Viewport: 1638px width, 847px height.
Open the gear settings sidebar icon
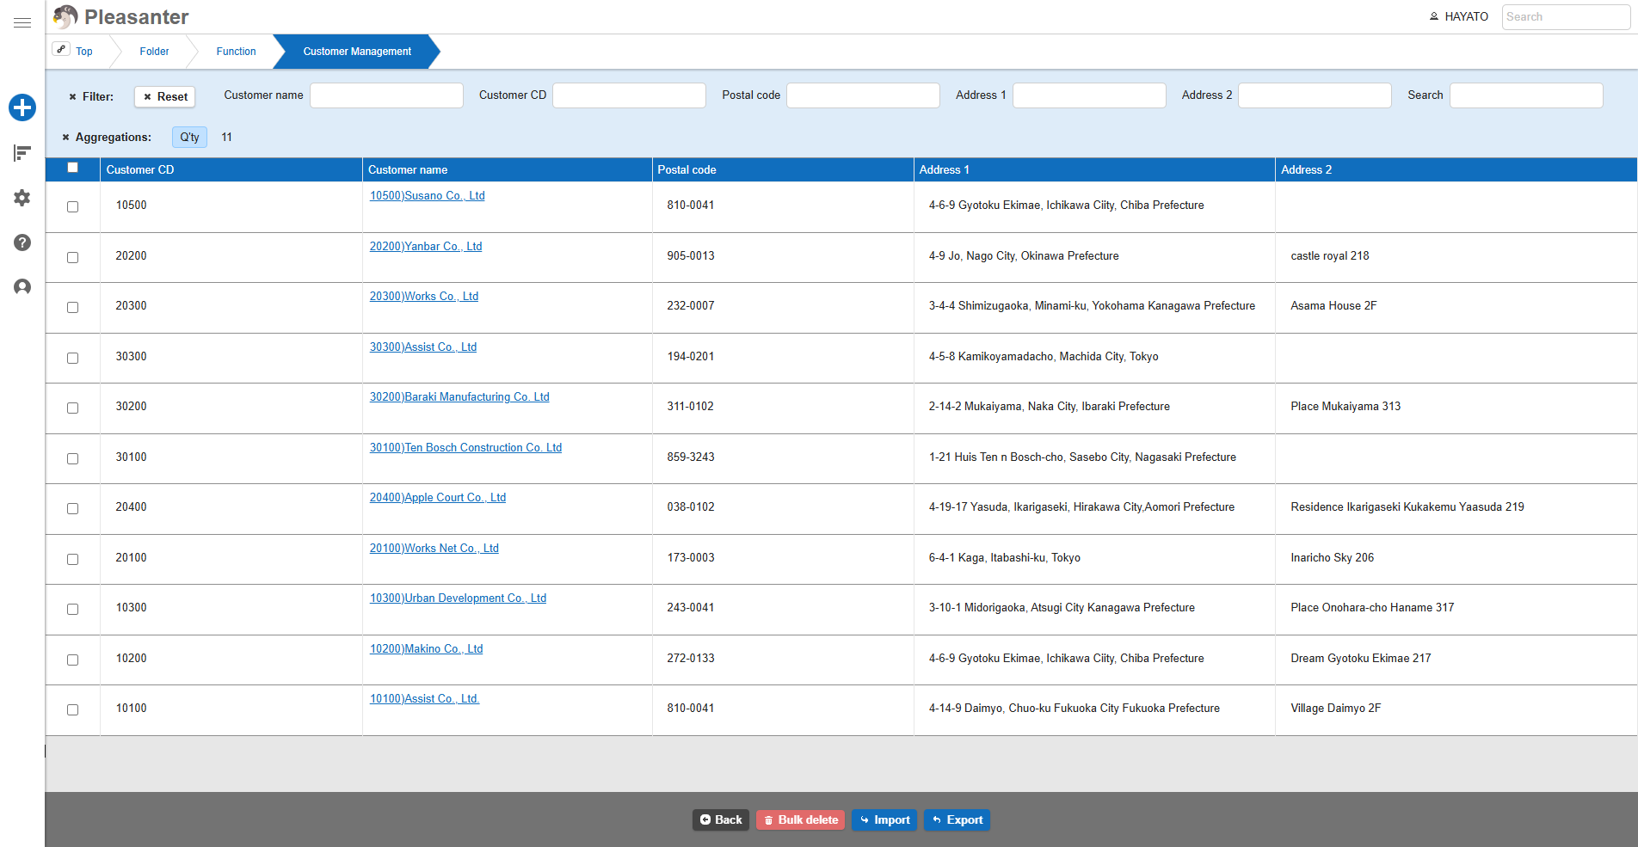pyautogui.click(x=22, y=198)
